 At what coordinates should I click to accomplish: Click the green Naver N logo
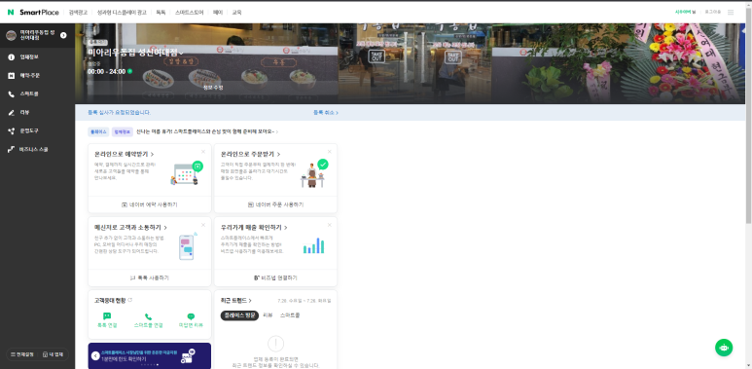pyautogui.click(x=11, y=13)
